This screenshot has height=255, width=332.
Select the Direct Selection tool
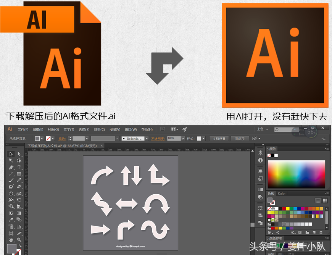point(19,154)
